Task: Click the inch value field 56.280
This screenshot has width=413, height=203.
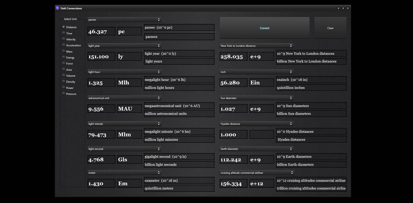Action: [x=233, y=83]
